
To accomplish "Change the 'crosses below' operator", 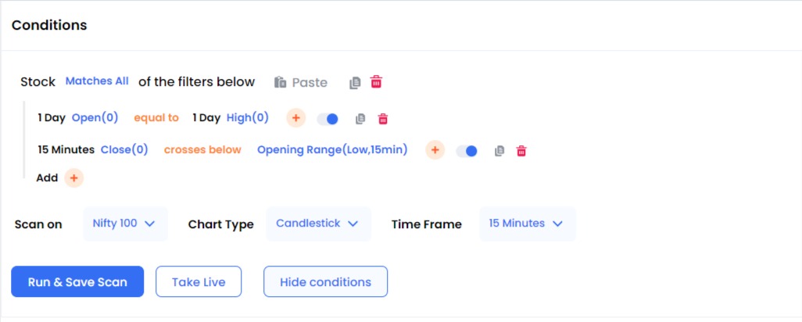I will coord(202,150).
